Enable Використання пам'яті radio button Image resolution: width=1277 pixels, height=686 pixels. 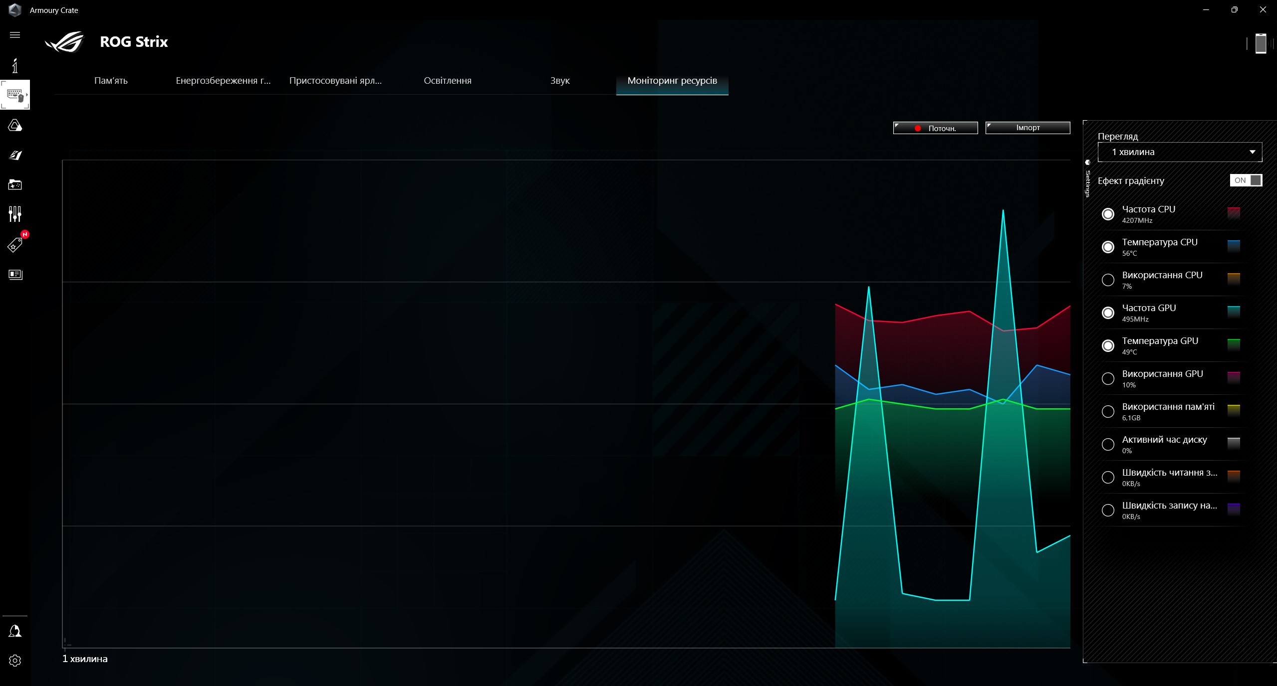pyautogui.click(x=1108, y=412)
